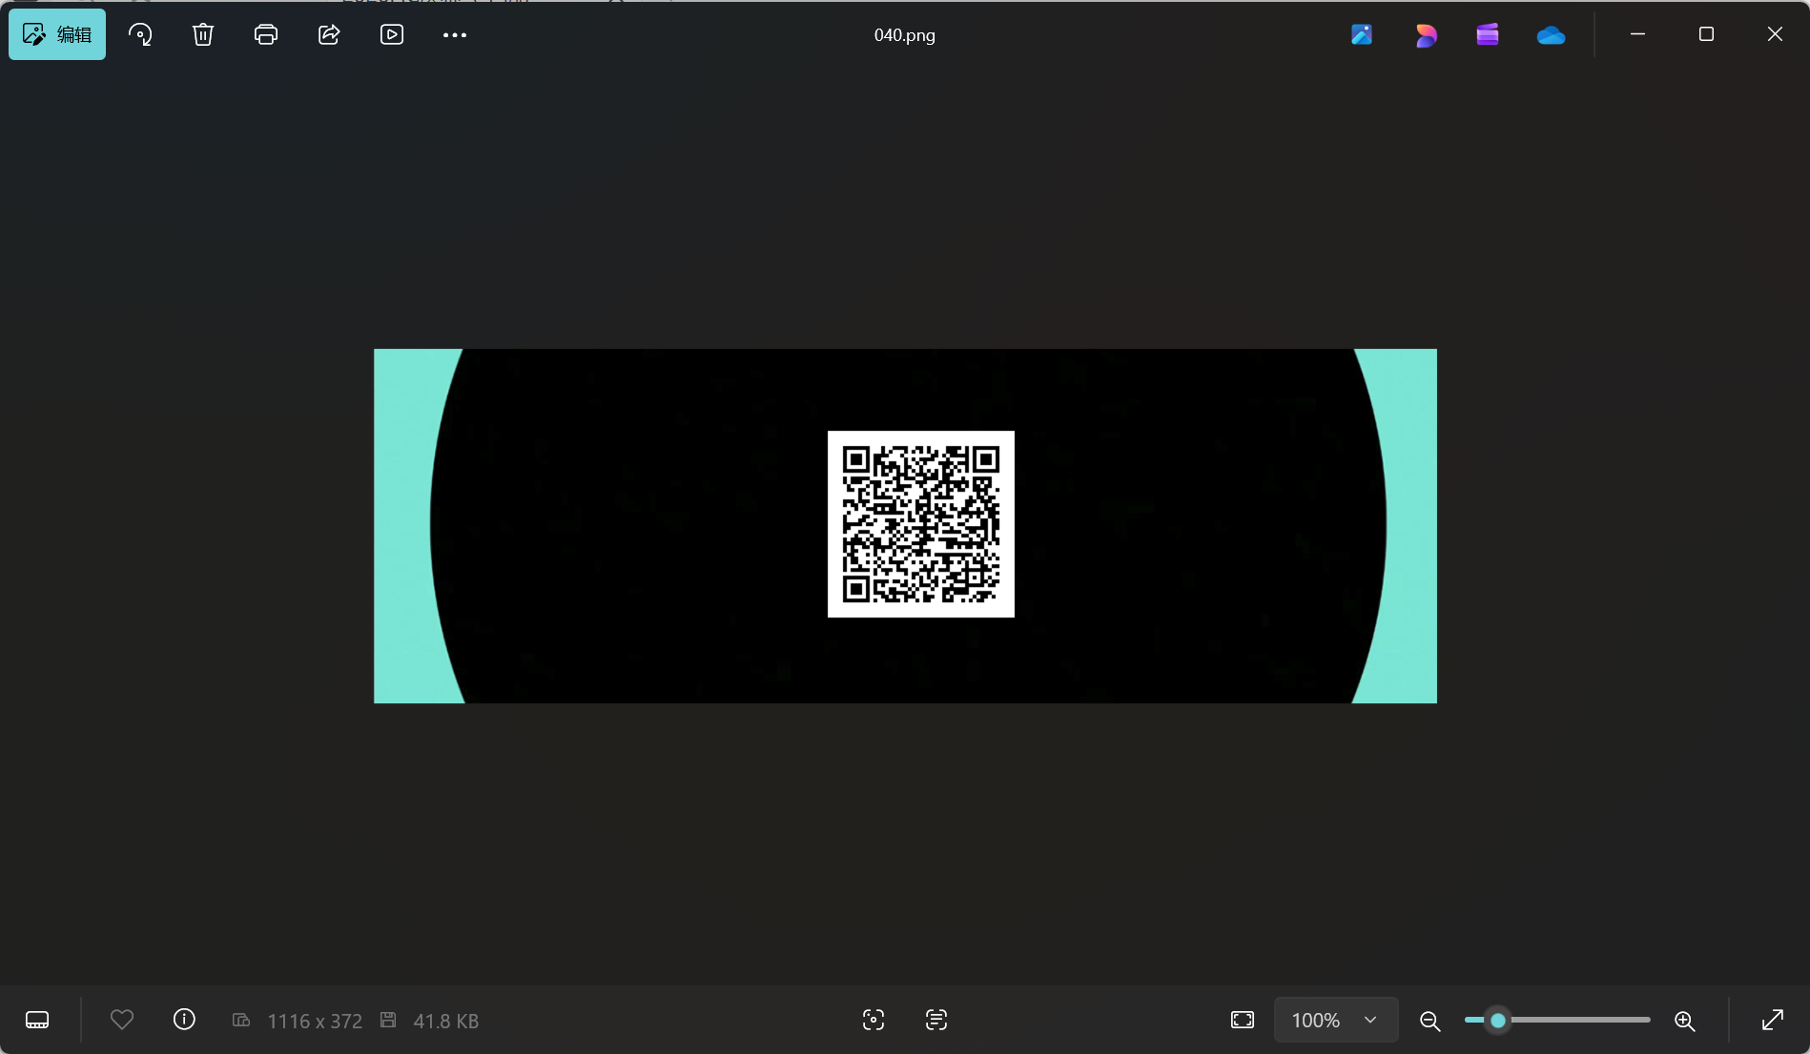Activate the scan text icon
This screenshot has width=1810, height=1054.
pyautogui.click(x=936, y=1020)
